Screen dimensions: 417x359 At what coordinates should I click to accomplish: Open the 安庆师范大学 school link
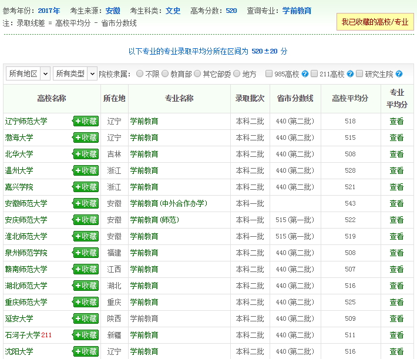(26, 220)
